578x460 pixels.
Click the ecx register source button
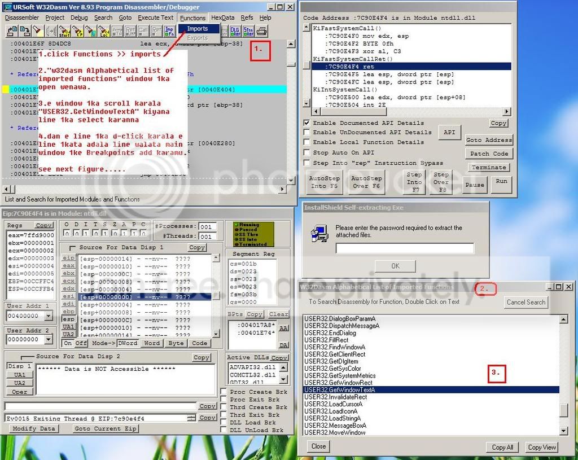click(x=68, y=281)
